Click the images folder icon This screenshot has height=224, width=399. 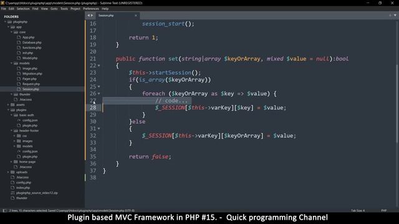coord(19,141)
